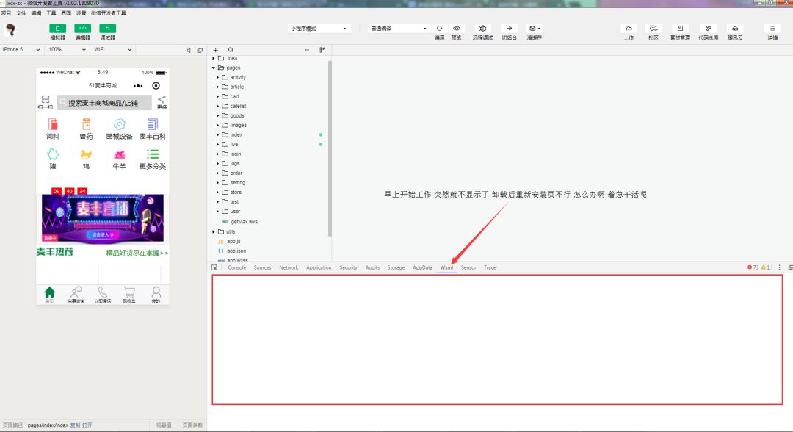This screenshot has height=432, width=793.
Task: Toggle the green debugger panel button
Action: click(x=108, y=29)
